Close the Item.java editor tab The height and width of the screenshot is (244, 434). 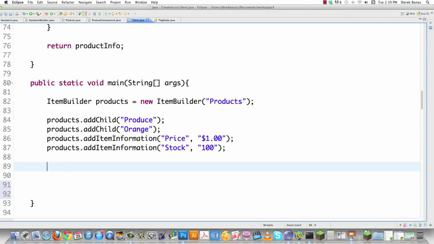point(147,20)
